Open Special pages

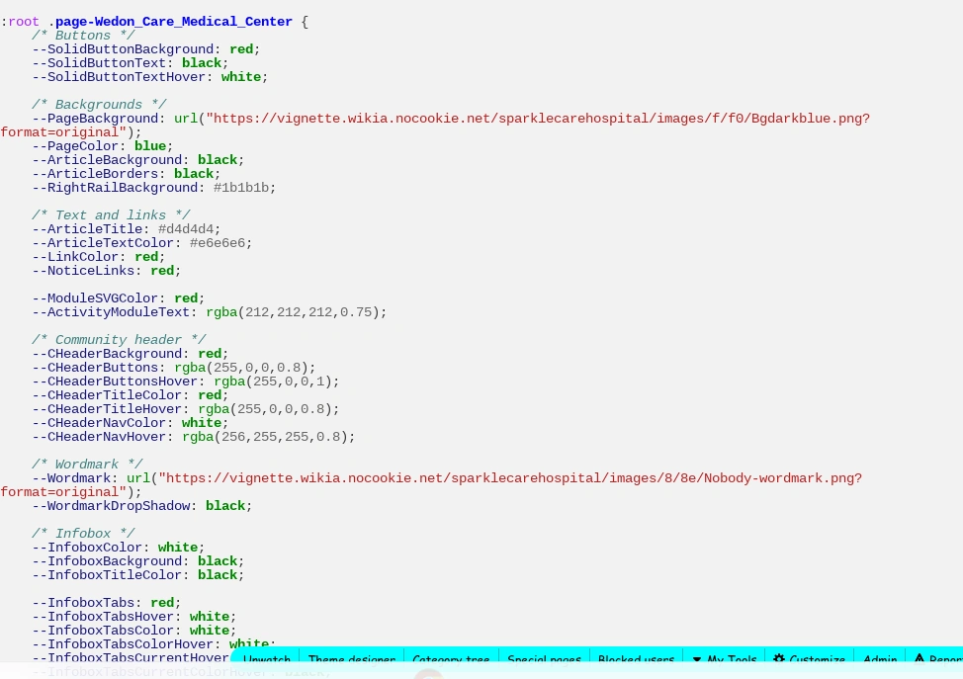tap(544, 660)
